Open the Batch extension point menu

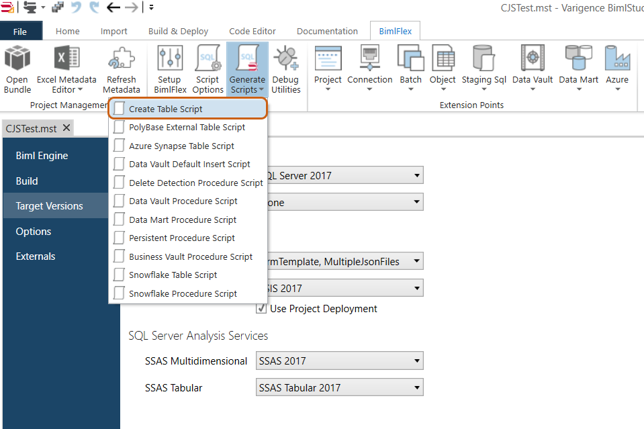click(x=411, y=68)
